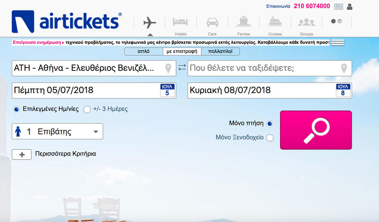Click the return date Κυριακή 08/07/2018
379x222 pixels.
[270, 90]
